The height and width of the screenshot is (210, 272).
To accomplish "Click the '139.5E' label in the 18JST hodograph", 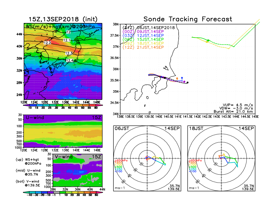I will point(248,189).
